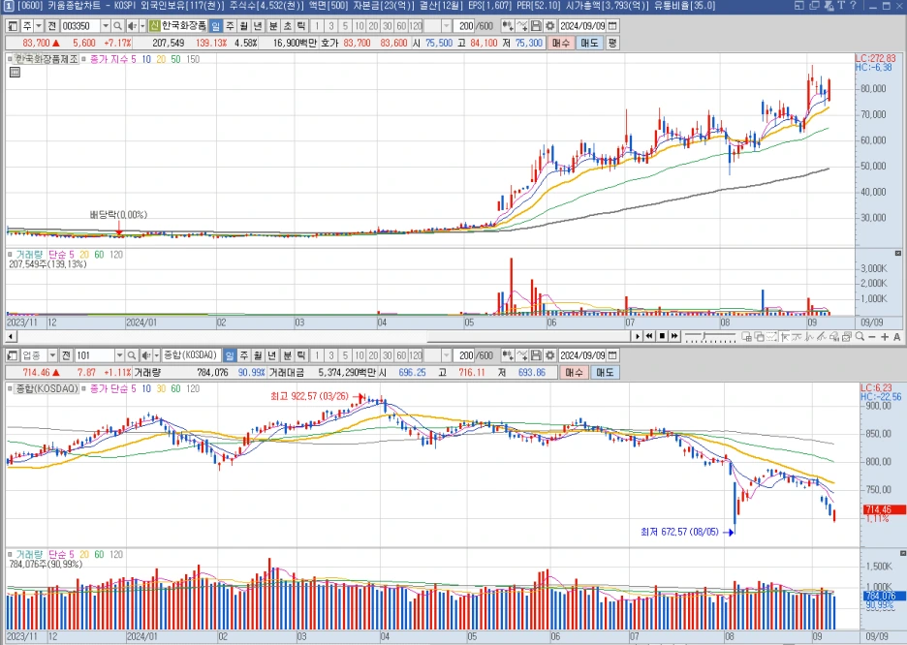Viewport: 907px width, 645px height.
Task: Open dropdown arrow beside lower speaker icon
Action: tap(156, 354)
